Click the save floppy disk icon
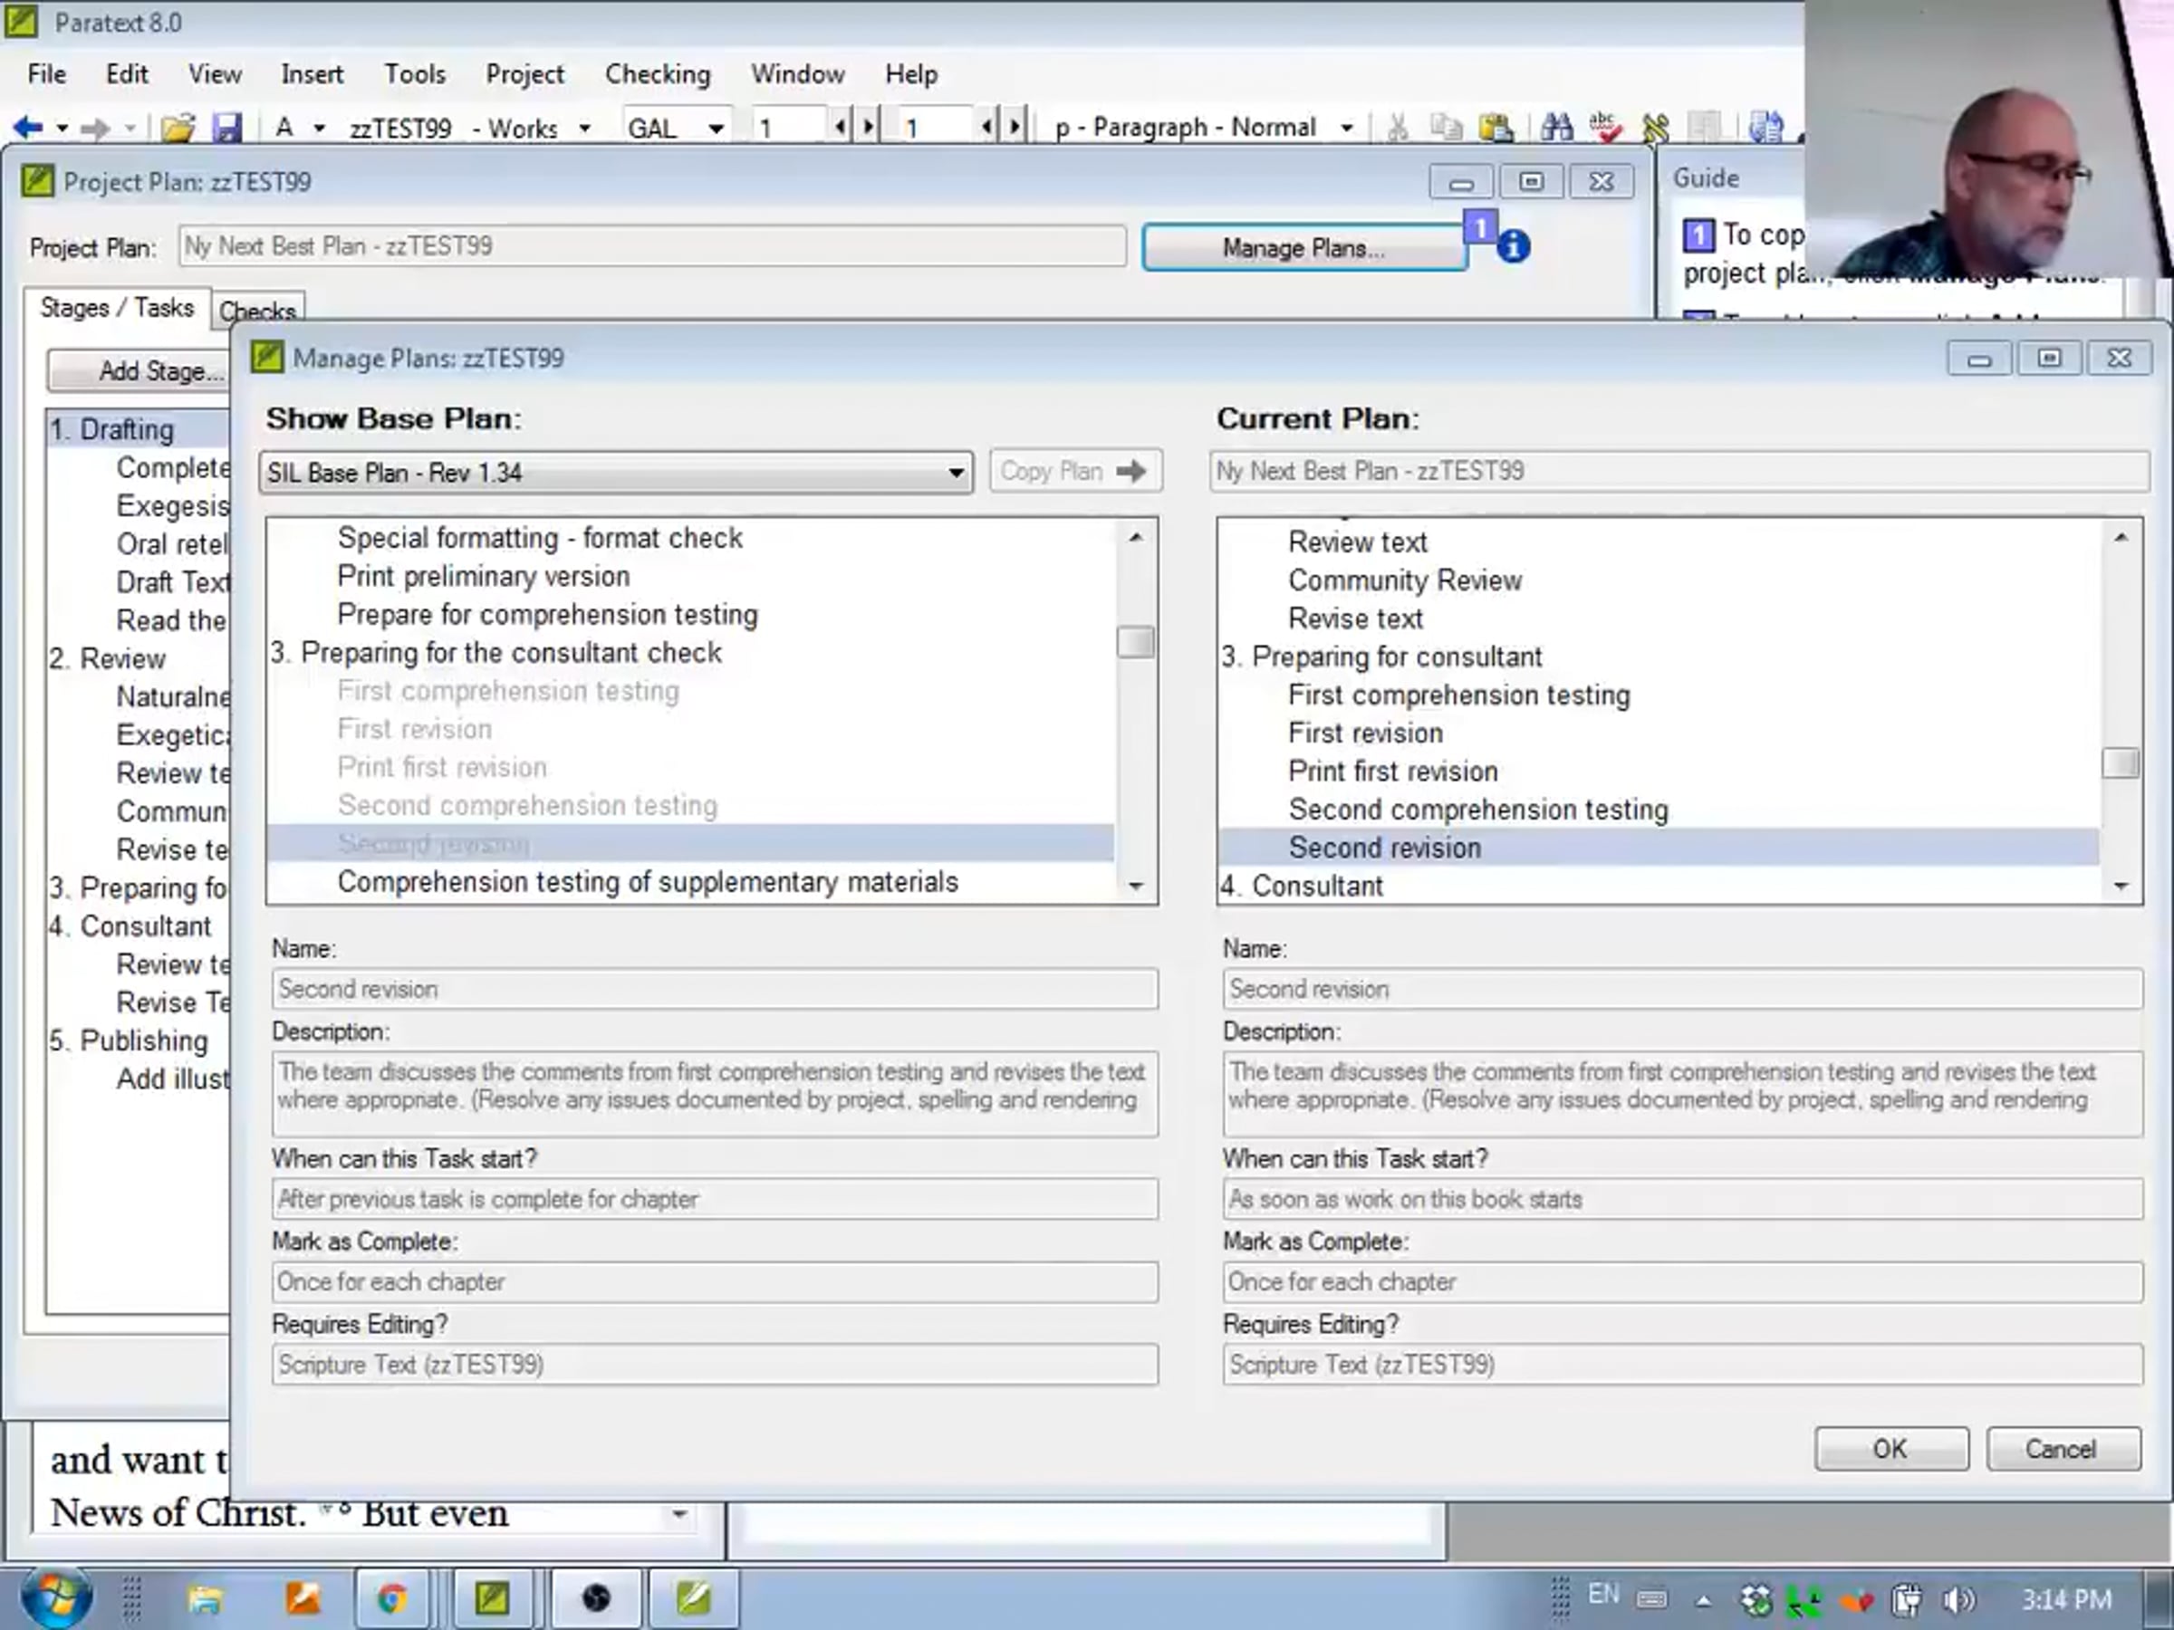Screen dimensions: 2174x1630 point(227,128)
